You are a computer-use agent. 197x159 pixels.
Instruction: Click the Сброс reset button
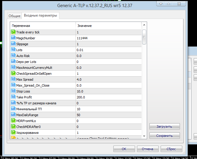[171, 149]
